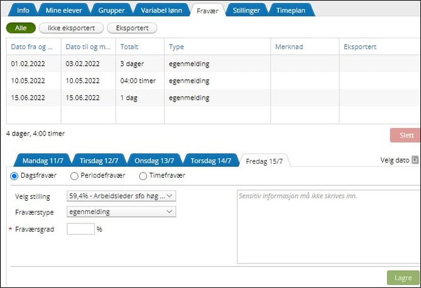This screenshot has height=288, width=421.
Task: Expand the Fraværstype dropdown
Action: 121,212
